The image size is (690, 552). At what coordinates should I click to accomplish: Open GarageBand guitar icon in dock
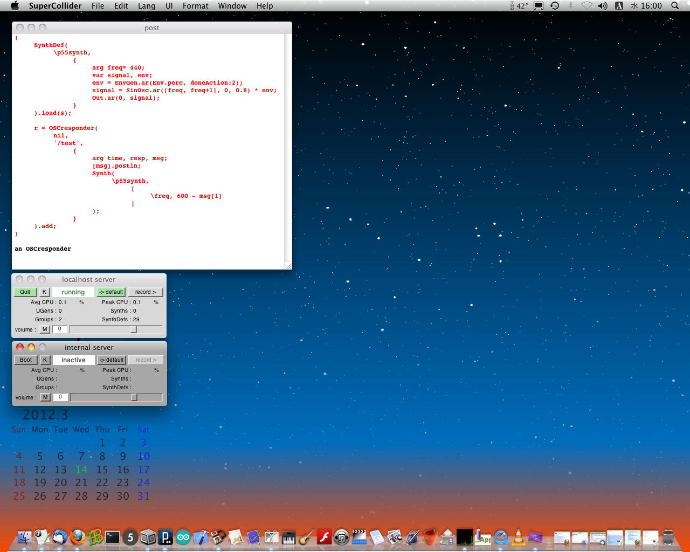(306, 537)
